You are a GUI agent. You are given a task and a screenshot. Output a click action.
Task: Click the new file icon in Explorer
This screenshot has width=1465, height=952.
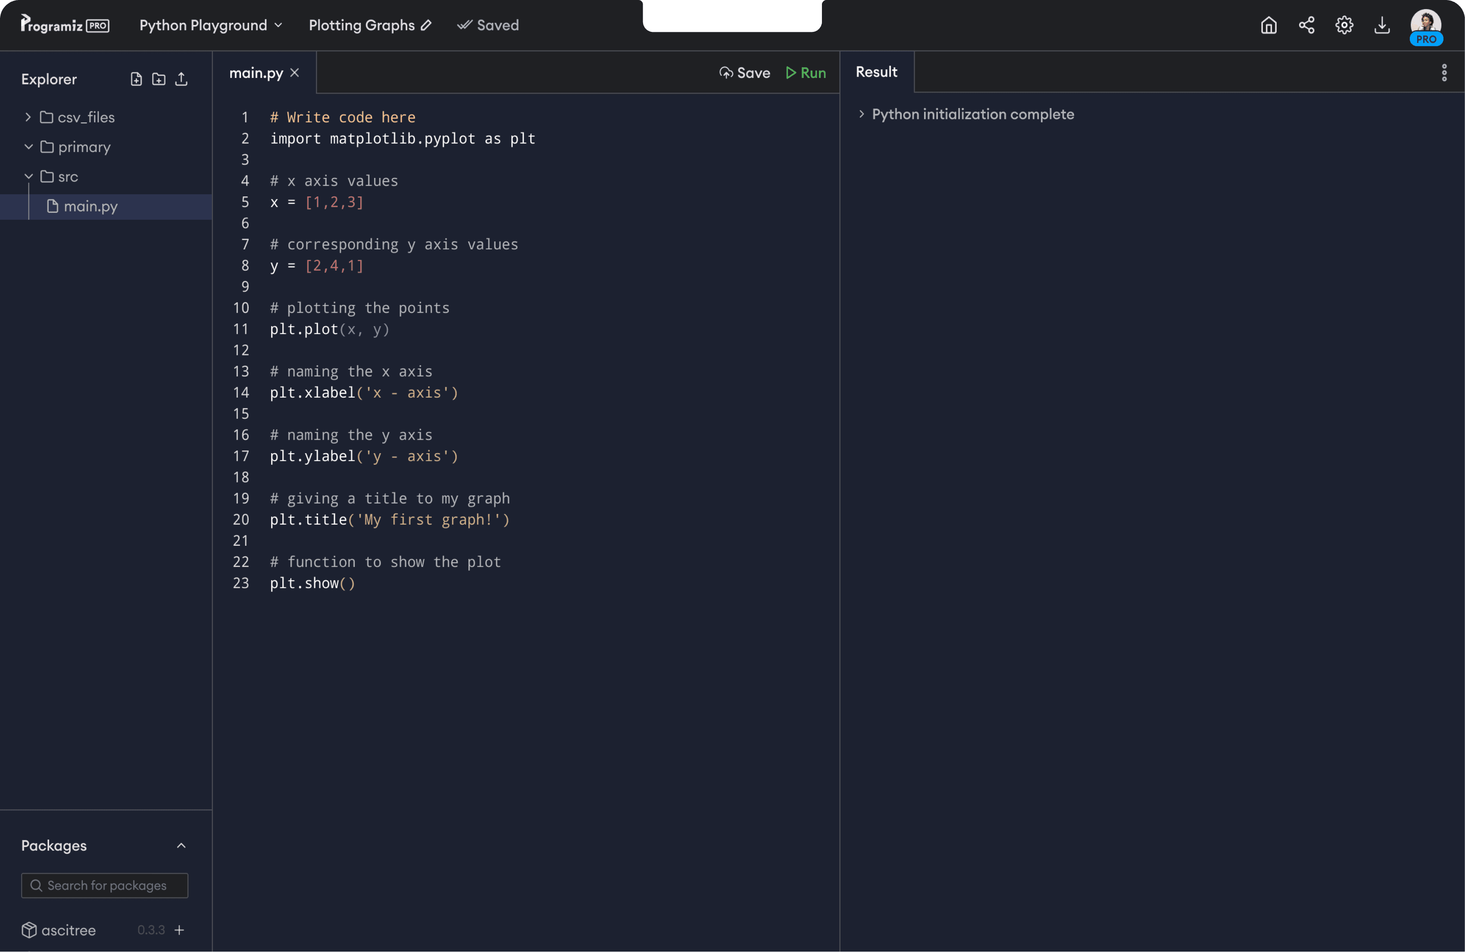click(136, 79)
